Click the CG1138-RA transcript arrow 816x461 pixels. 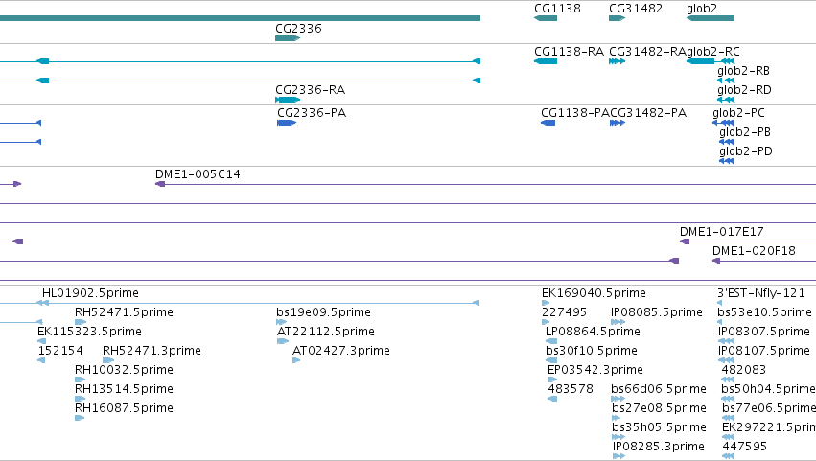(546, 61)
